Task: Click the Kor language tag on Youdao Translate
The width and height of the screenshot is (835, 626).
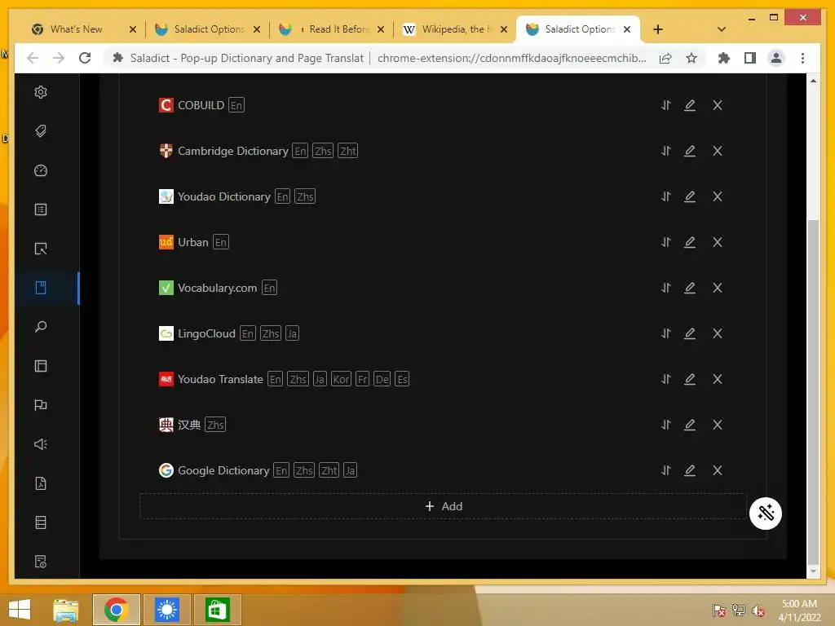Action: [x=341, y=379]
